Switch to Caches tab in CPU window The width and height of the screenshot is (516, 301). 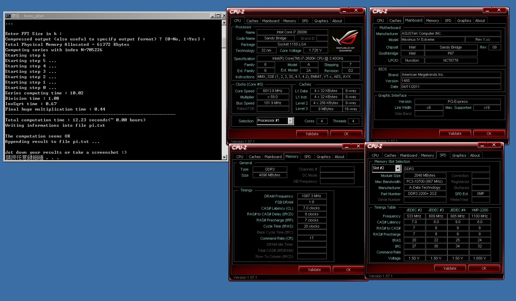252,21
